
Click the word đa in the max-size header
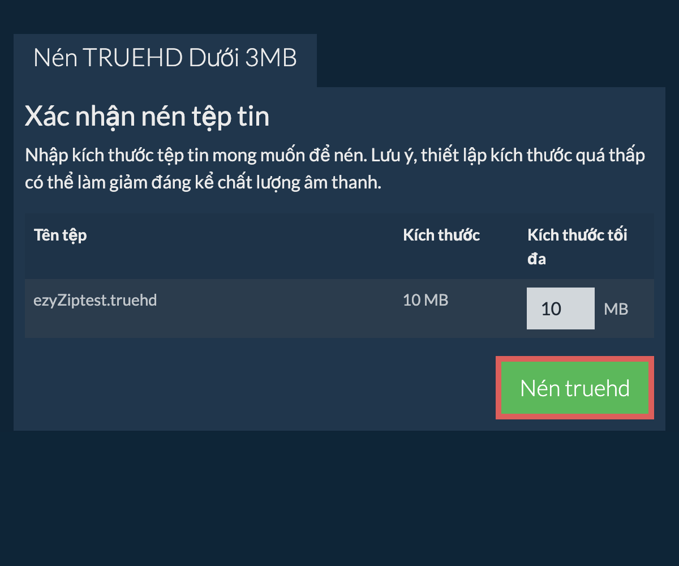pyautogui.click(x=537, y=260)
